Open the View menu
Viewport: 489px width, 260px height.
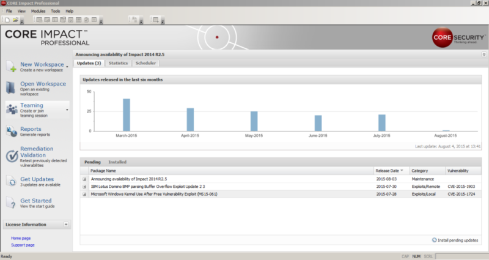coord(21,11)
